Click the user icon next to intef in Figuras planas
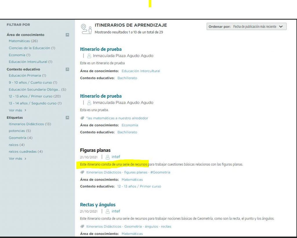 (108, 157)
